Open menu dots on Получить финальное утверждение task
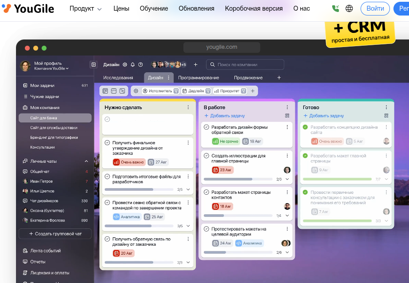Screen dimensions: 409x283 point(188,143)
